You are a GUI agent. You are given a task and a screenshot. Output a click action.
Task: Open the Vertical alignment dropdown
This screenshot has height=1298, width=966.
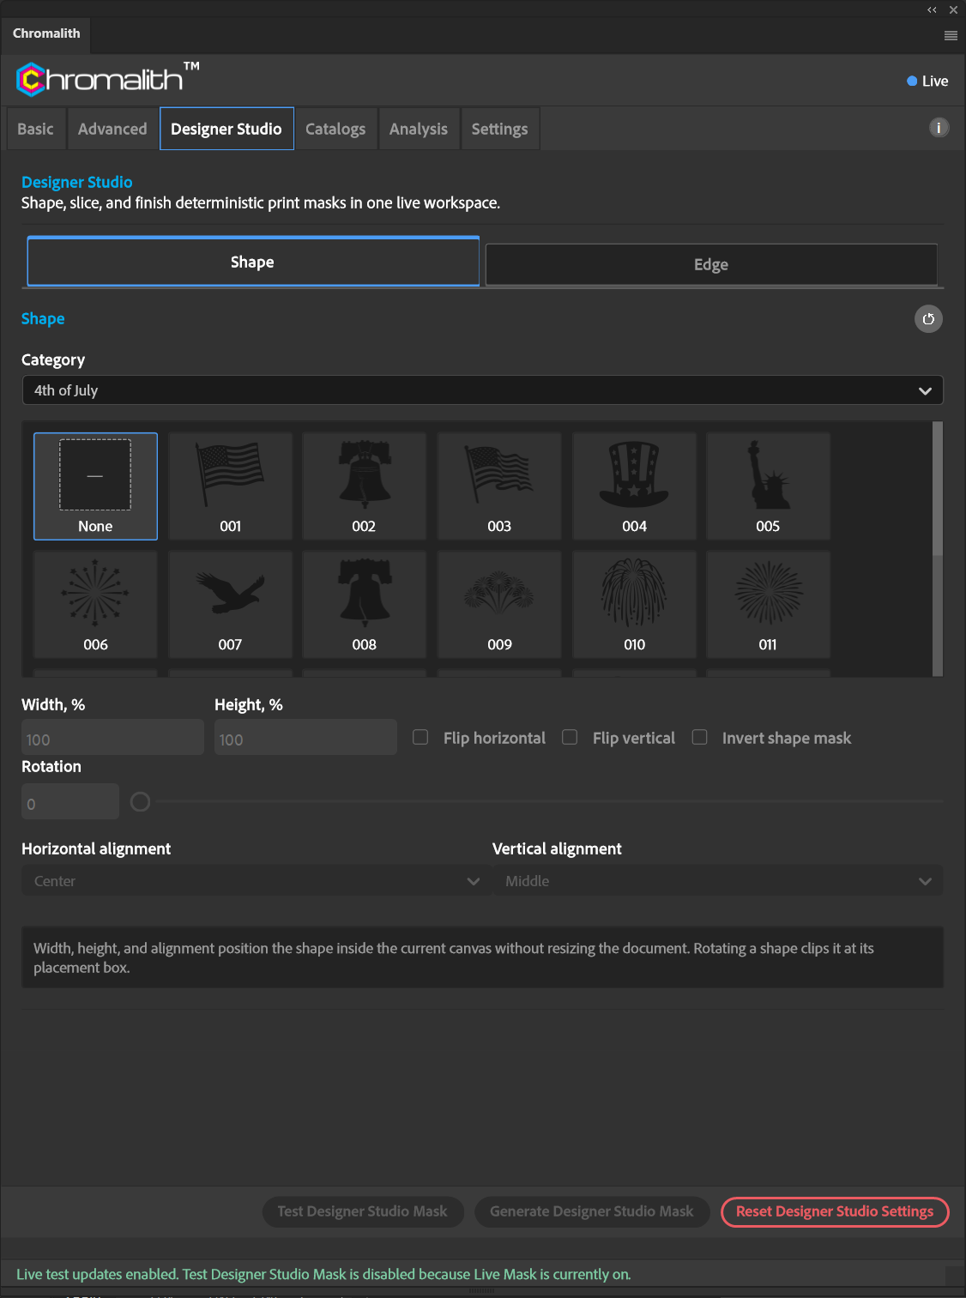coord(718,881)
